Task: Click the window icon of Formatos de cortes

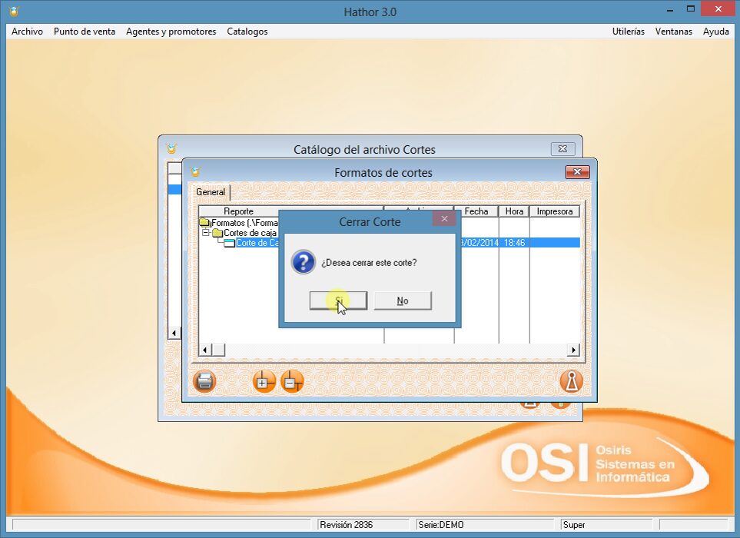Action: pyautogui.click(x=195, y=172)
